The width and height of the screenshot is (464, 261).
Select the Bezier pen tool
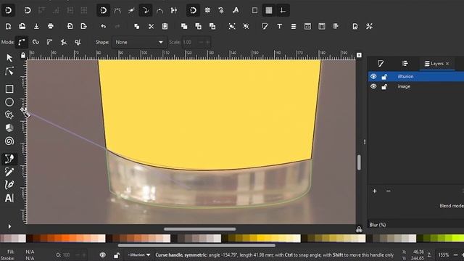(x=9, y=159)
